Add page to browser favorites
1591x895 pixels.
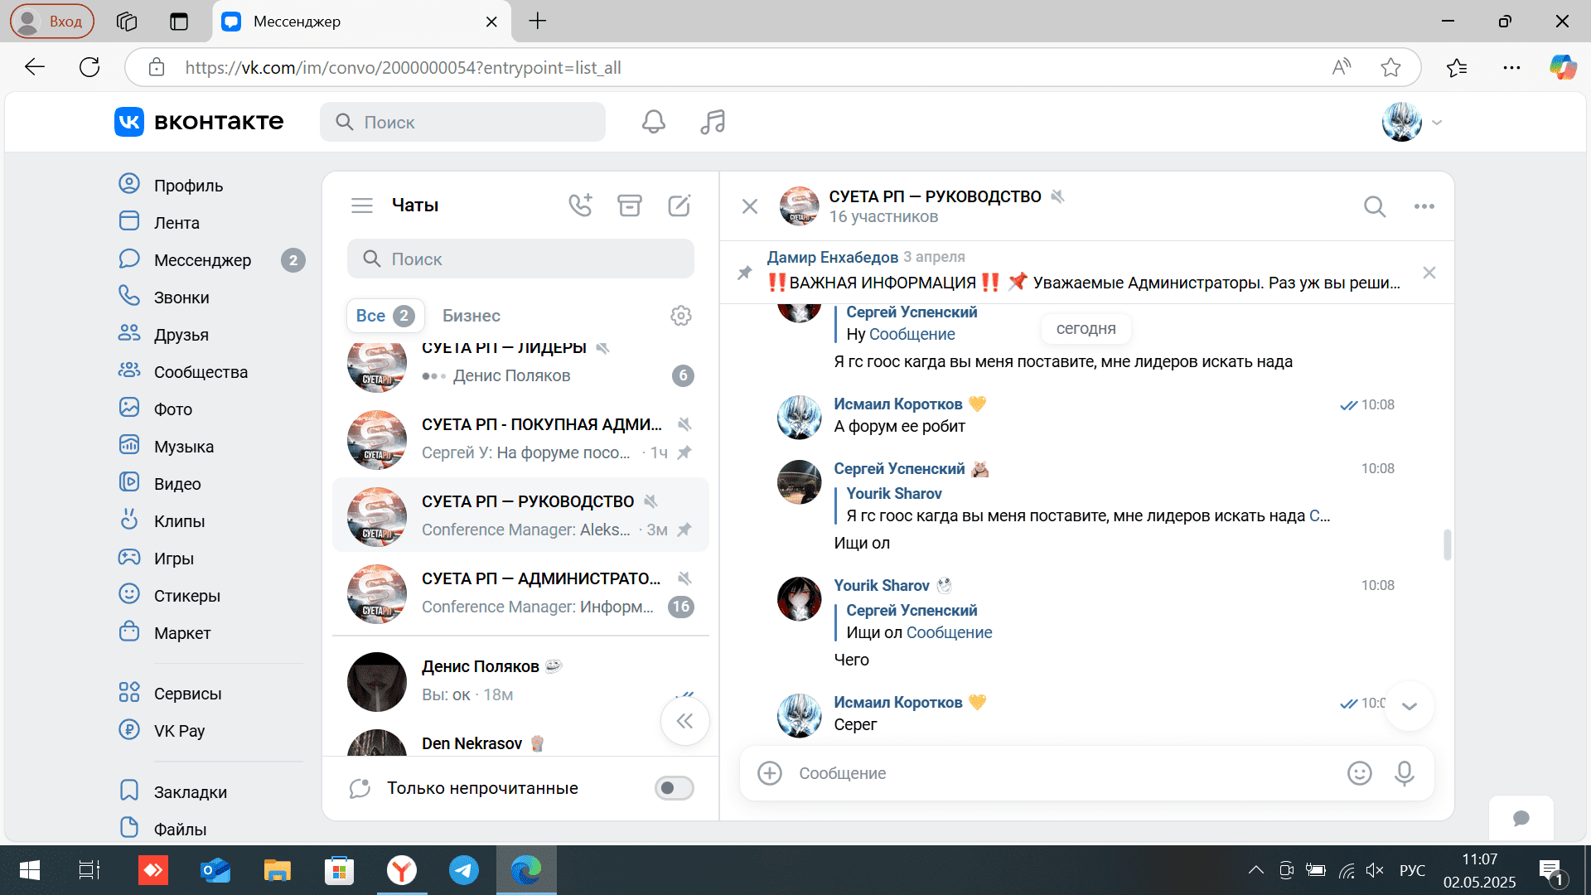1390,67
